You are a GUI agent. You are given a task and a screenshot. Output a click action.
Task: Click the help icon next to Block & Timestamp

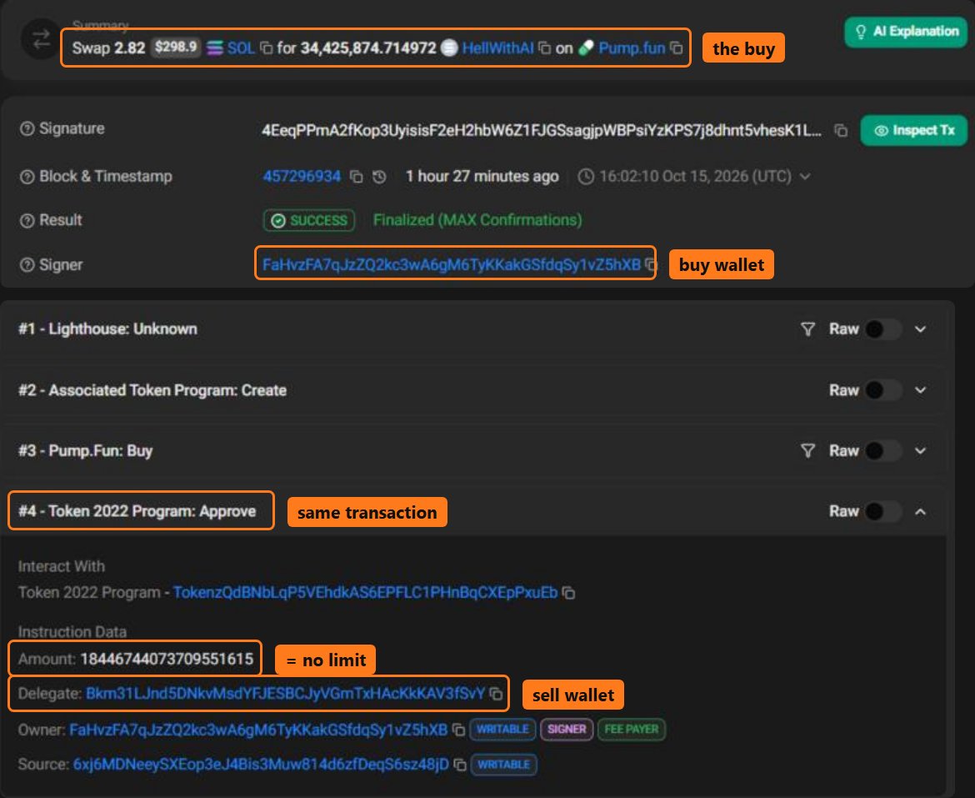pyautogui.click(x=27, y=177)
